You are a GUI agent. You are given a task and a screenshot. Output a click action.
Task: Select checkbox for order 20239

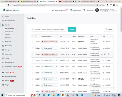click(x=33, y=85)
